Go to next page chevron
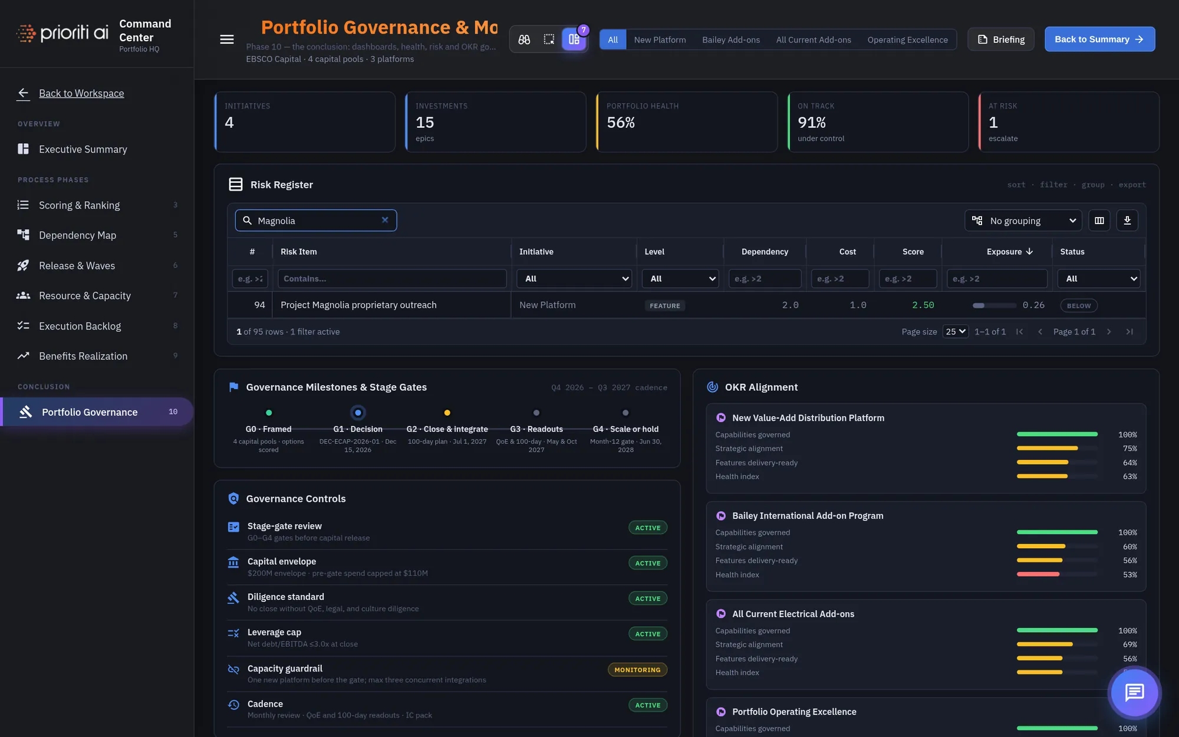 click(x=1109, y=331)
